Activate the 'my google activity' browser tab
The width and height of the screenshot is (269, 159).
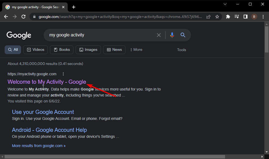[35, 7]
